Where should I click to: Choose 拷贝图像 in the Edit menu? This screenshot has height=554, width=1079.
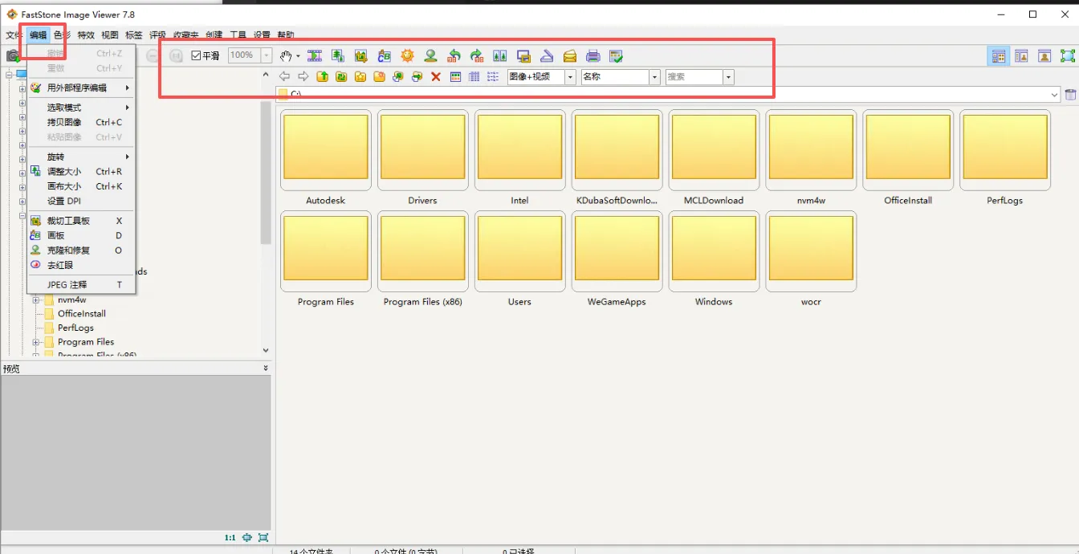pos(81,122)
